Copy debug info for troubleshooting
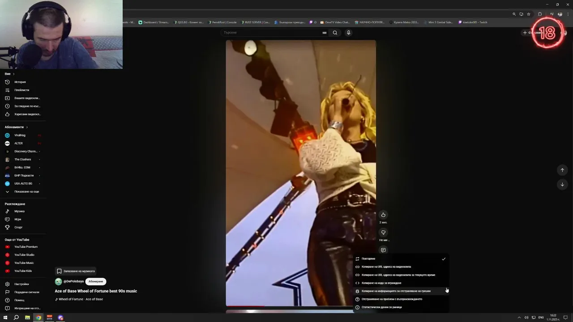 click(401, 291)
